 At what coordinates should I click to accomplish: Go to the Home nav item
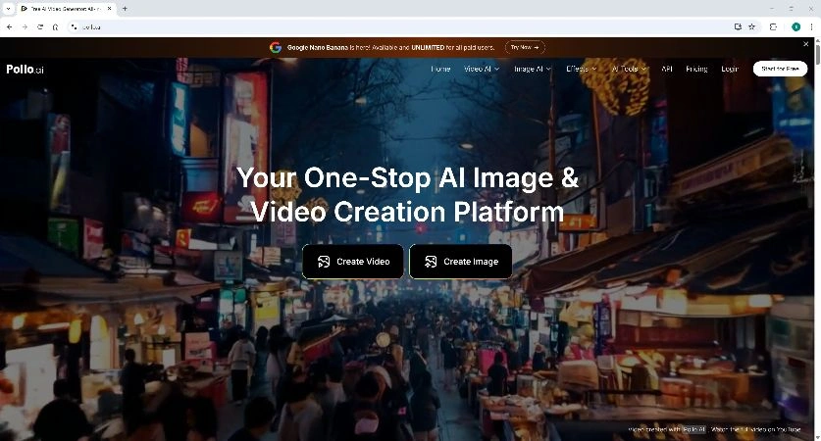coord(440,70)
